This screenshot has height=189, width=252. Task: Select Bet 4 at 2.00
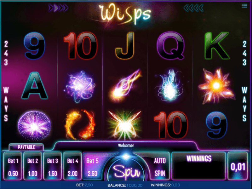point(72,166)
